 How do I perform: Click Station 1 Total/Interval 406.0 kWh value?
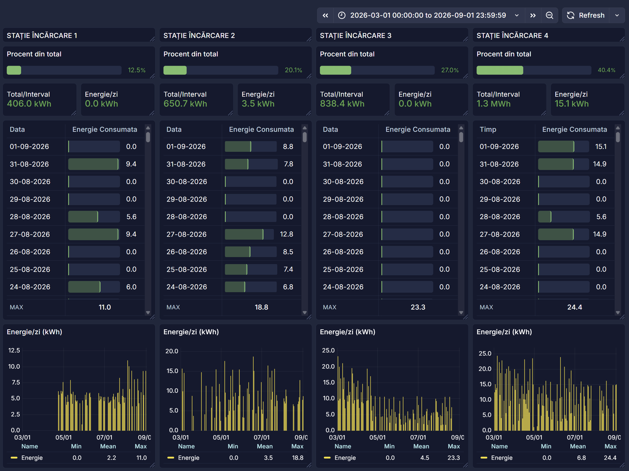tap(29, 104)
